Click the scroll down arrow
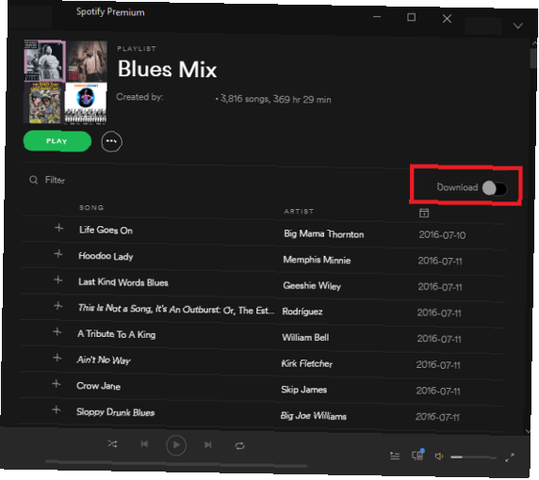Image resolution: width=539 pixels, height=480 pixels. [528, 431]
